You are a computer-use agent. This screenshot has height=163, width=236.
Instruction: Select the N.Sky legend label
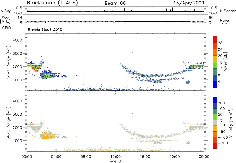point(6,11)
